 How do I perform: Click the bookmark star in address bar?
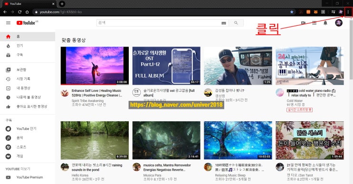click(292, 12)
